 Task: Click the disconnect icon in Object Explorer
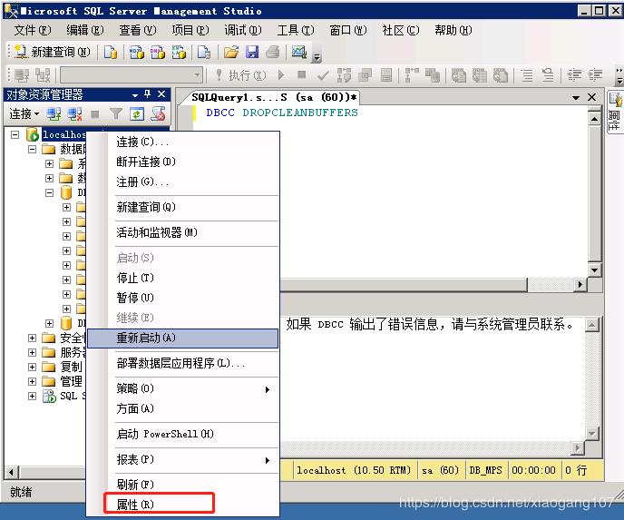74,114
